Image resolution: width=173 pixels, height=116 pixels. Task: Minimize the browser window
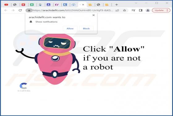tap(146, 3)
